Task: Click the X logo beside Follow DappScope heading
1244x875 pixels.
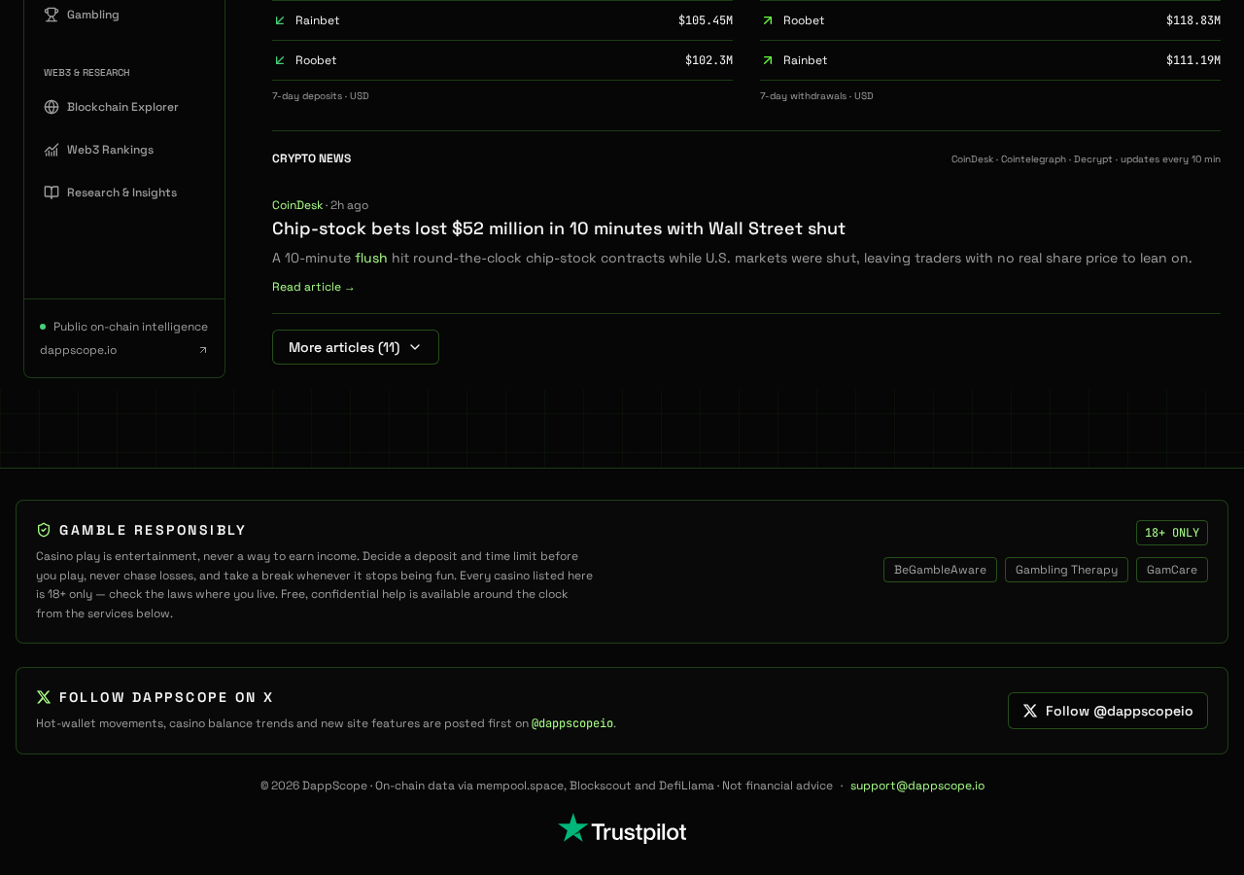Action: pyautogui.click(x=44, y=697)
